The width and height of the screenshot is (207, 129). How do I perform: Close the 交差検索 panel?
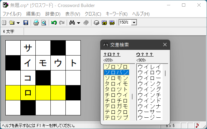click(165, 45)
